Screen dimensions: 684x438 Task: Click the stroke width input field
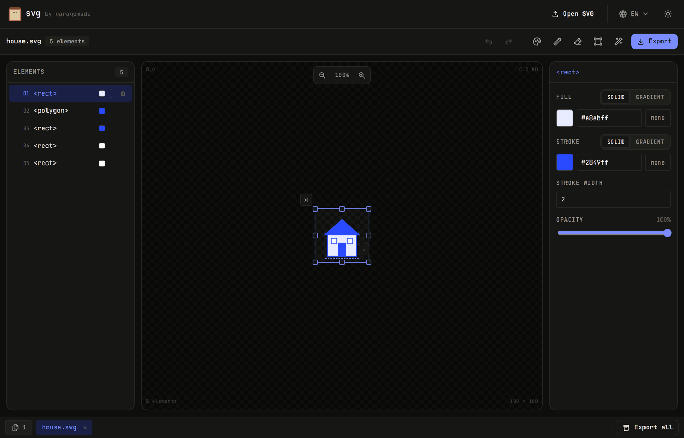(x=613, y=199)
